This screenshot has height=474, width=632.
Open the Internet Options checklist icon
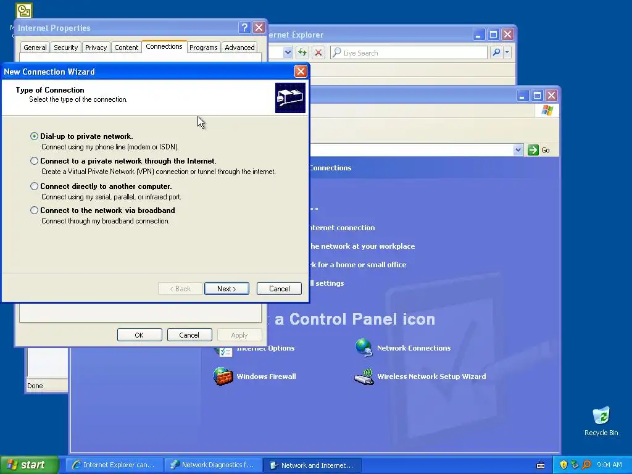coord(225,352)
